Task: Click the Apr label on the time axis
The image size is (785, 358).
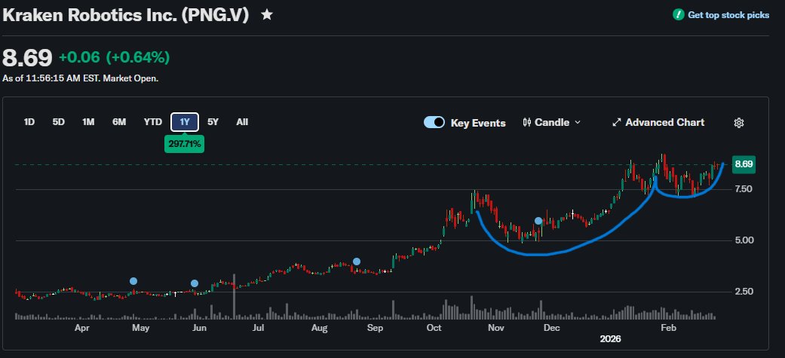Action: click(x=81, y=328)
